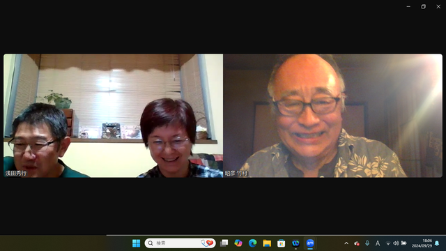Open the volume speaker tray icon

[x=396, y=243]
